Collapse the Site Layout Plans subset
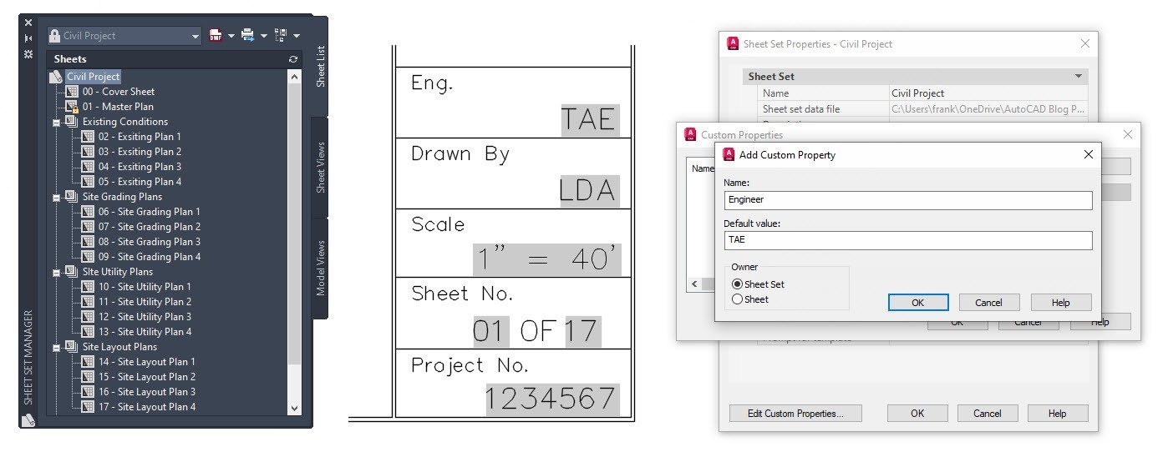Viewport: 1163px width, 462px height. click(58, 347)
